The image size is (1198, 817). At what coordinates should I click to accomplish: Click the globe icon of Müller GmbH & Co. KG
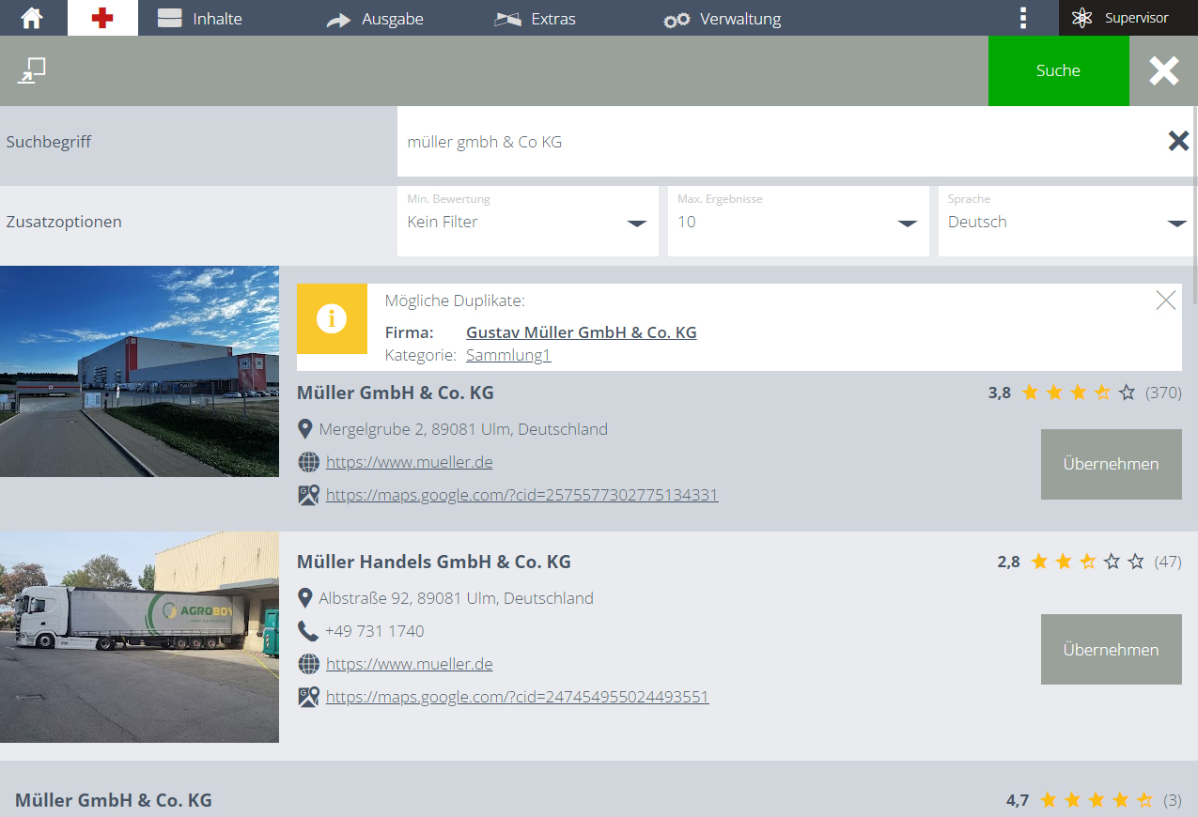(x=308, y=462)
